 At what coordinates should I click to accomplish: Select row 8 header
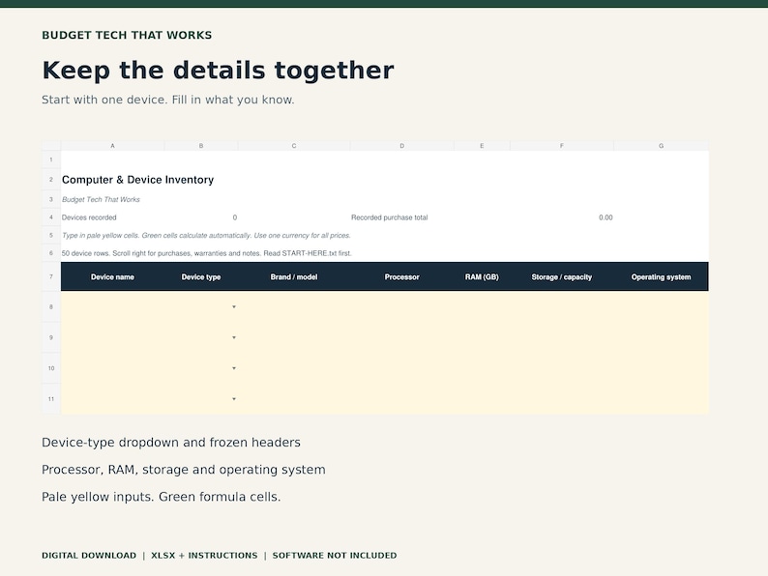click(51, 306)
